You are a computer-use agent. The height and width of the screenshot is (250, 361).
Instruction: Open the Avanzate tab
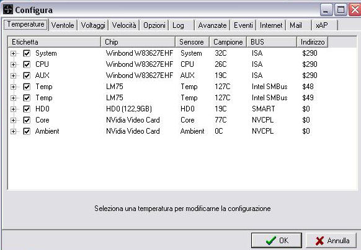pyautogui.click(x=212, y=25)
